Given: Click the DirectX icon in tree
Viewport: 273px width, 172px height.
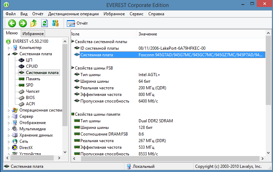Looking at the screenshot, I should (x=15, y=148).
